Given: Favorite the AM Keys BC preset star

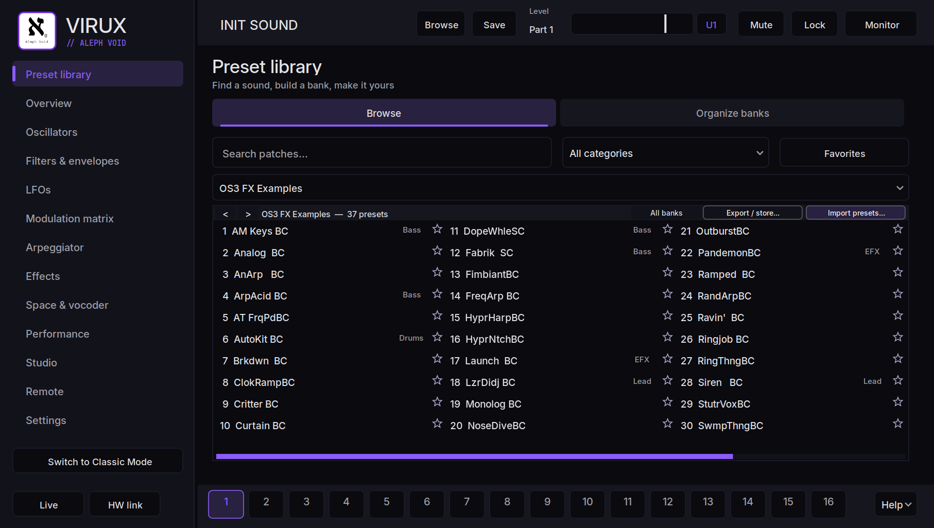Looking at the screenshot, I should 437,229.
